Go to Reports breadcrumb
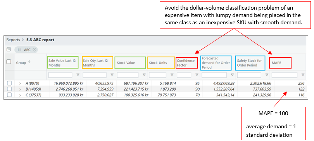The width and height of the screenshot is (314, 141). (13, 40)
